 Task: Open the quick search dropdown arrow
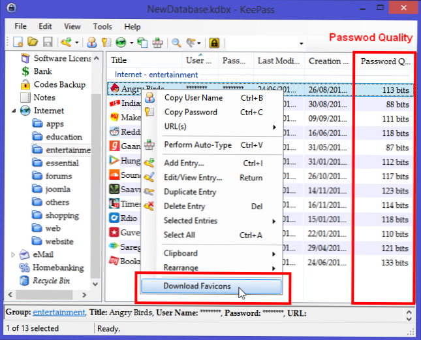click(301, 44)
